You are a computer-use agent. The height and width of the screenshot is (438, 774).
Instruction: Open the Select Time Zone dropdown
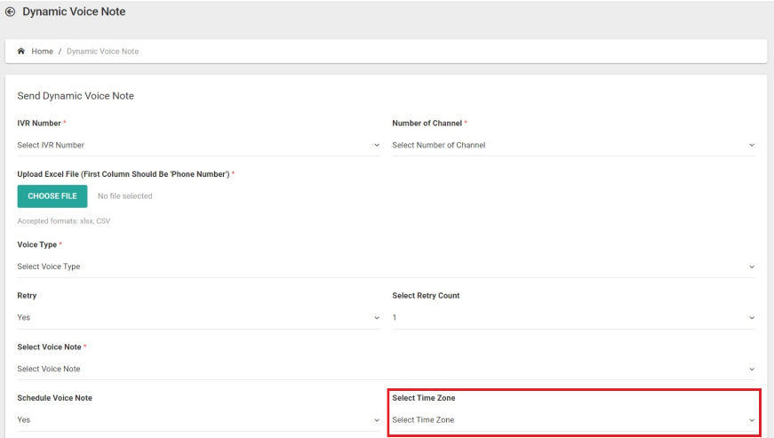(x=573, y=420)
